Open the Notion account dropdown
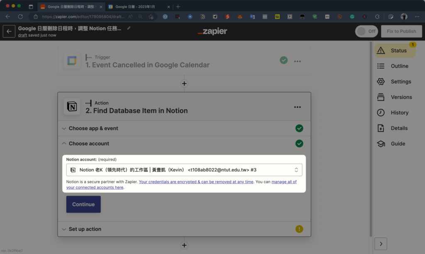This screenshot has height=254, width=425. pyautogui.click(x=184, y=170)
